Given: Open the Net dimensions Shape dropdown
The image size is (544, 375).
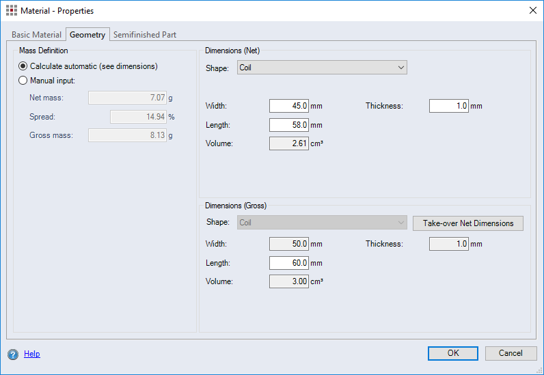Looking at the screenshot, I should coord(322,68).
